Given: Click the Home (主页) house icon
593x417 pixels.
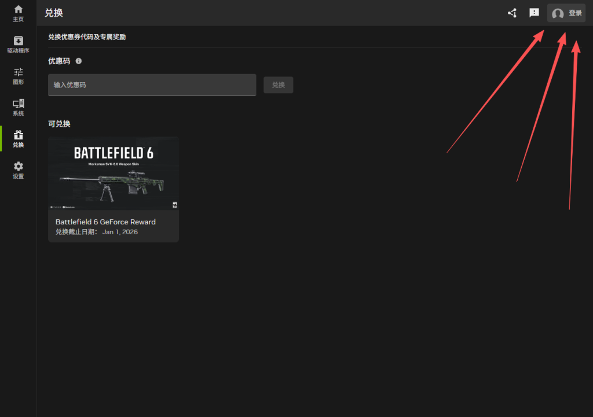Looking at the screenshot, I should click(18, 9).
